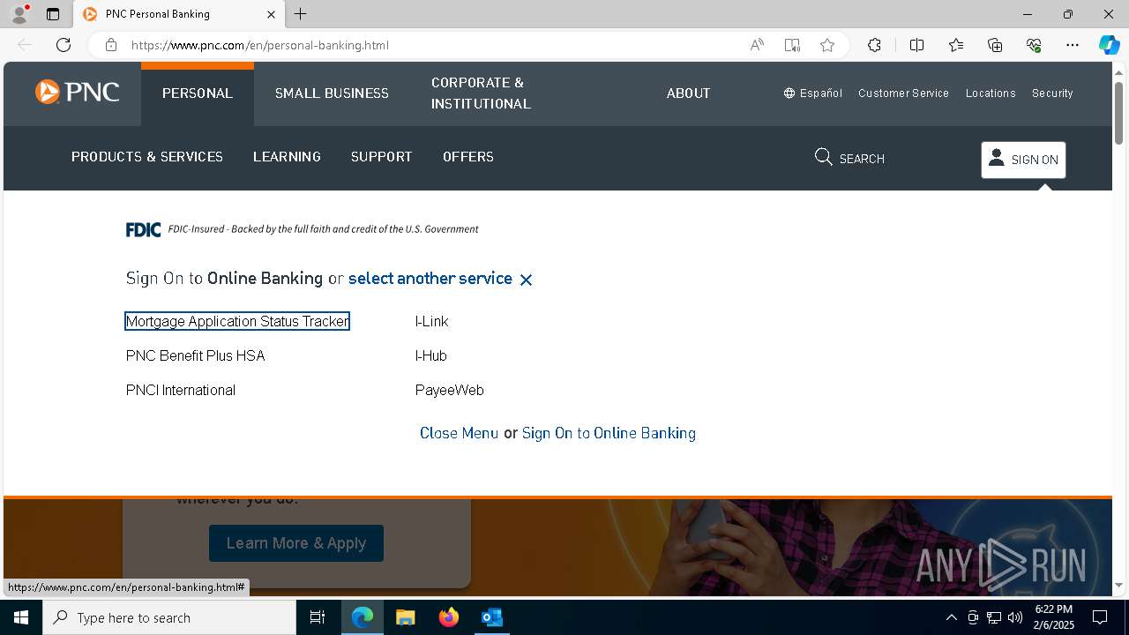1129x635 pixels.
Task: Choose the I-Link service
Action: [x=432, y=321]
